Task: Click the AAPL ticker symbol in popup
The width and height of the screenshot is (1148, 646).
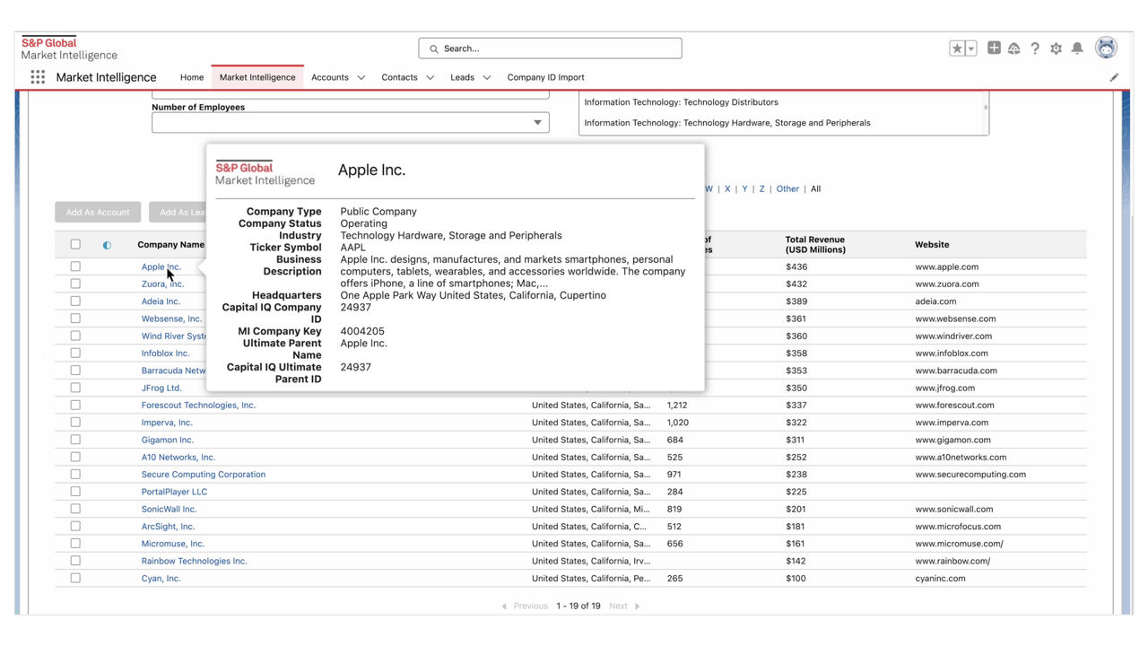Action: (352, 248)
